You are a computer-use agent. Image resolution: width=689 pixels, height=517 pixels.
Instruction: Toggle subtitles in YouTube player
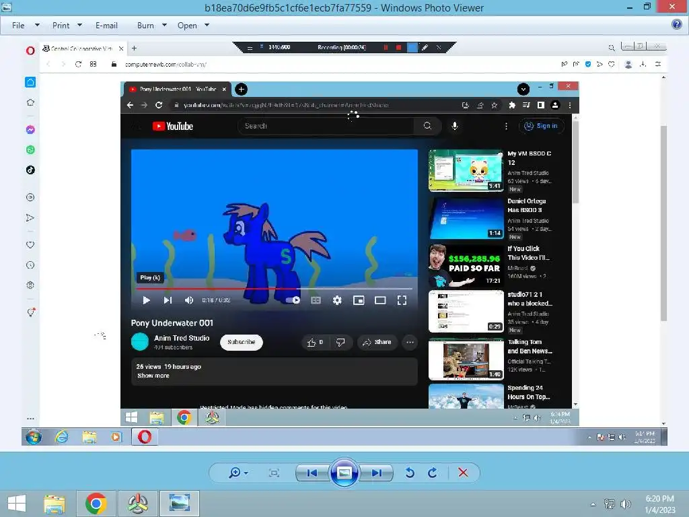coord(316,300)
